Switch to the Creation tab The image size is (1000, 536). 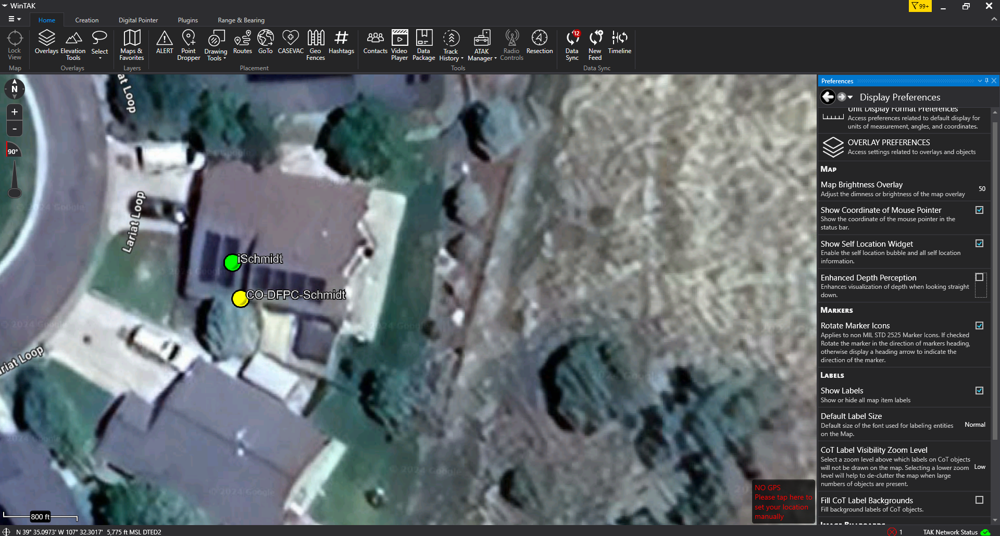tap(86, 20)
